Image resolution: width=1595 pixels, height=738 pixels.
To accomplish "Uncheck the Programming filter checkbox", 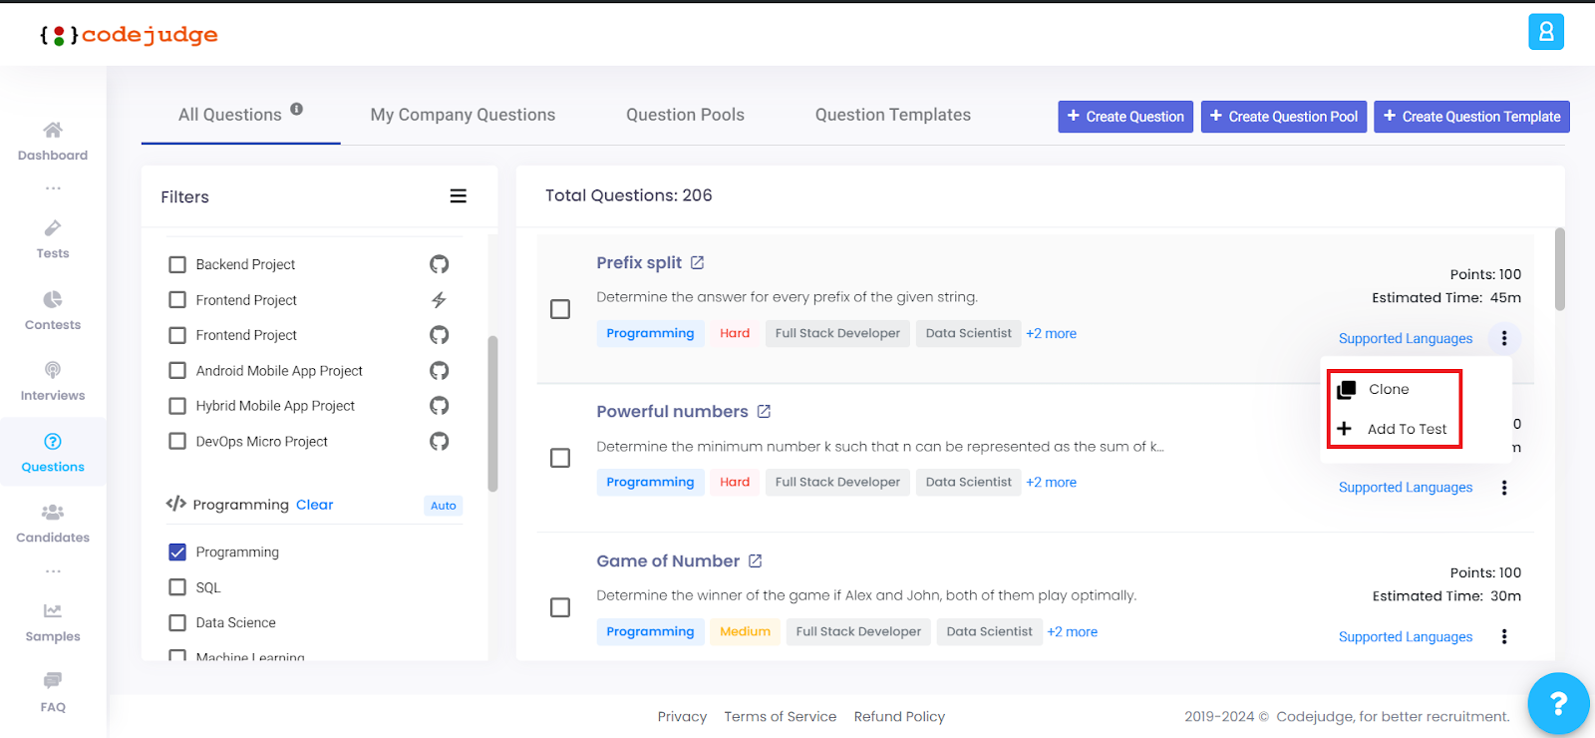I will point(177,553).
